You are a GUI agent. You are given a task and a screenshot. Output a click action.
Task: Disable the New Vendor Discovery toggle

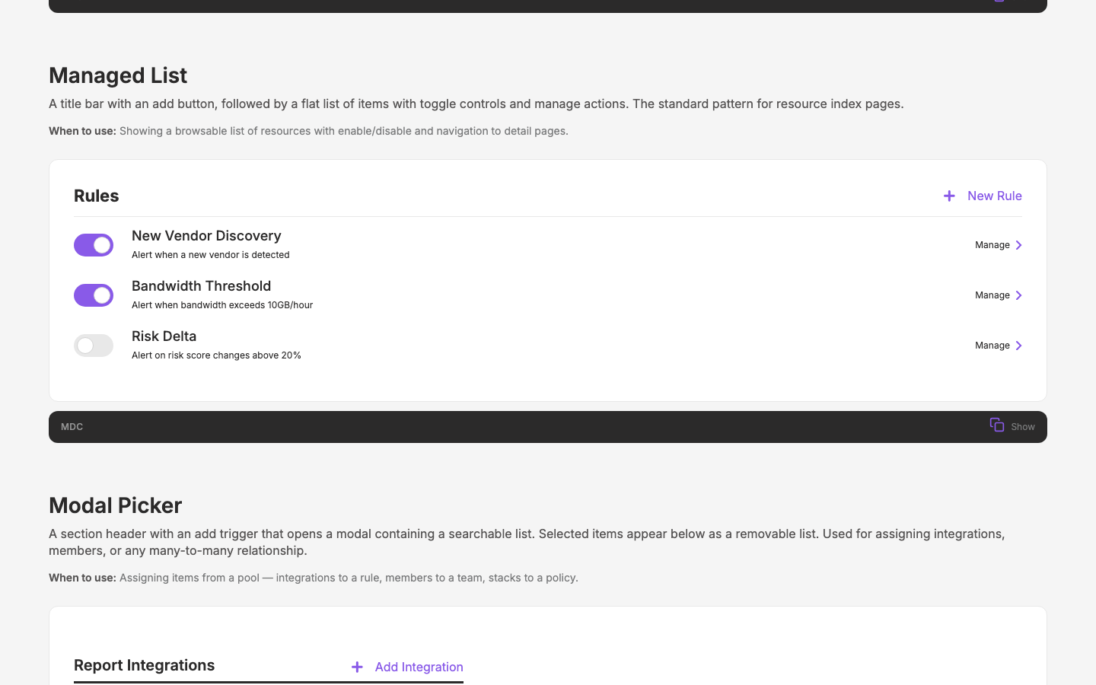click(94, 245)
